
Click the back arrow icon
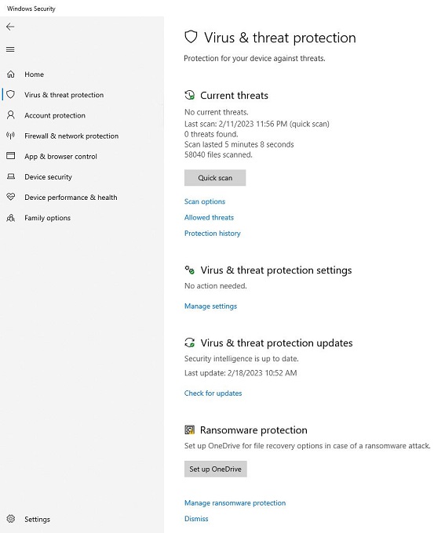[10, 27]
